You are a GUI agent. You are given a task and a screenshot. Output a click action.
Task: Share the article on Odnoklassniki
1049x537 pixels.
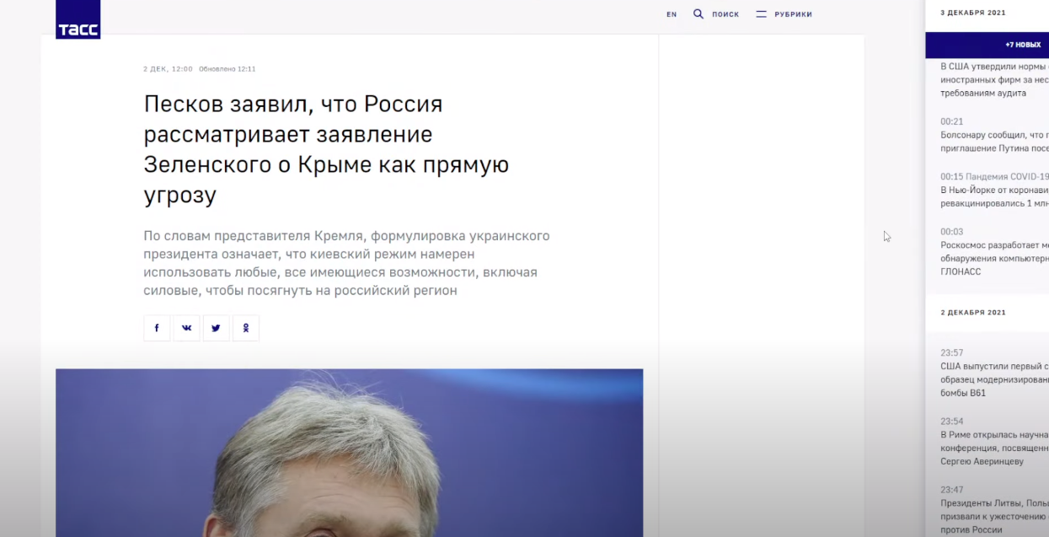click(246, 328)
